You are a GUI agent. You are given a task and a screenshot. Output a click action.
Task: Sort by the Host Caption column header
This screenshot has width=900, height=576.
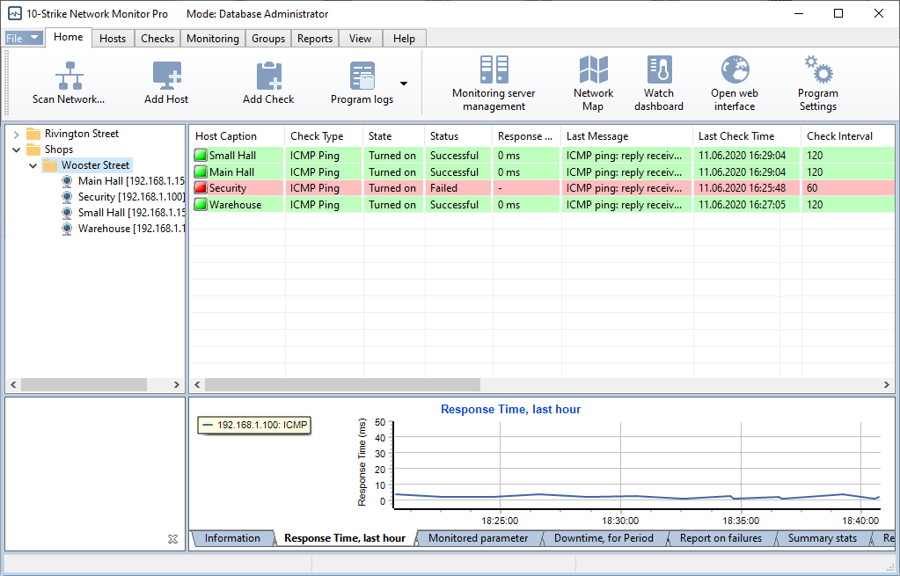(237, 136)
